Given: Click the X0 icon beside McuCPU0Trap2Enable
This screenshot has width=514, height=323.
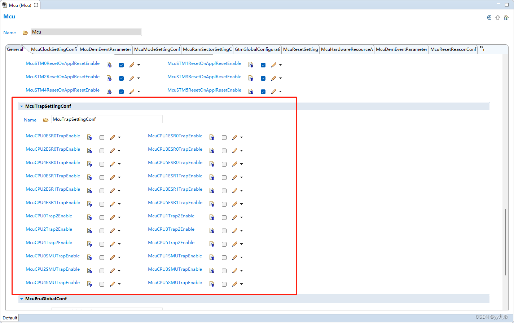Looking at the screenshot, I should pos(89,217).
